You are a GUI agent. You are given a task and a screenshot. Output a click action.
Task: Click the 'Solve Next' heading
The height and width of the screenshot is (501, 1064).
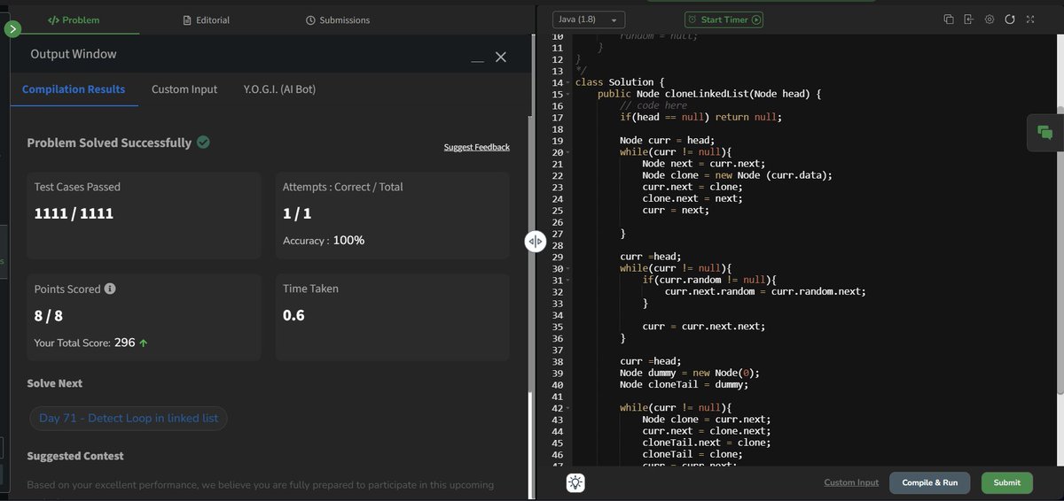point(55,383)
